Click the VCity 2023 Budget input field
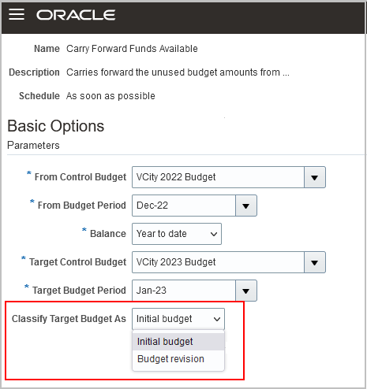The width and height of the screenshot is (367, 389). [218, 262]
